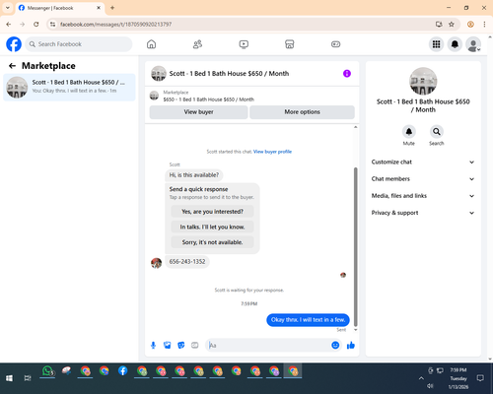This screenshot has width=493, height=394.
Task: Open the Marketplace storefront icon
Action: [x=289, y=44]
